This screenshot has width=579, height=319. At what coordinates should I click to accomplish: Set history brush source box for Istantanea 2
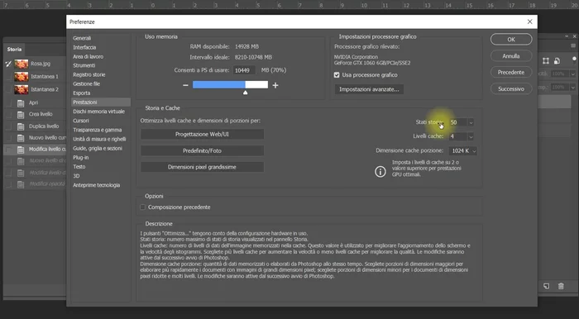click(x=8, y=89)
